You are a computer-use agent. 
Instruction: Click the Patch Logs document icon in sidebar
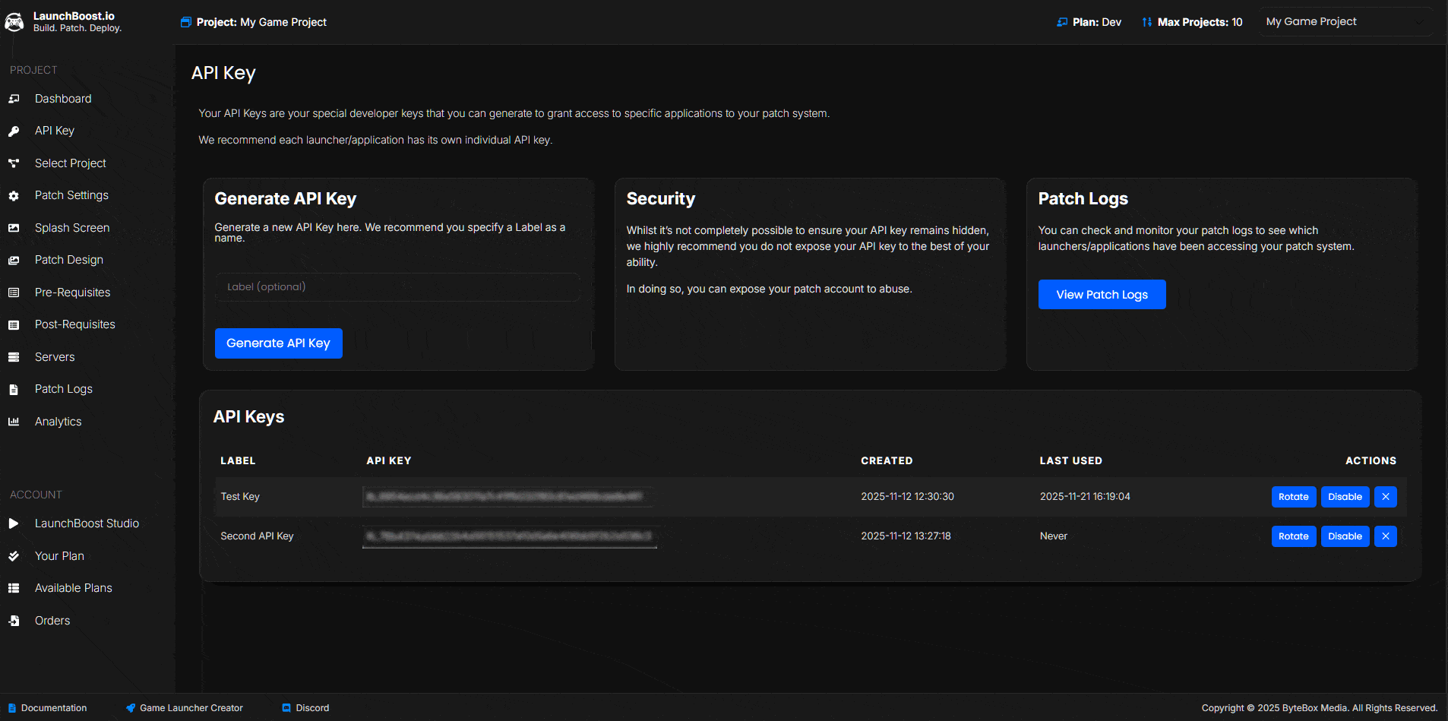tap(14, 389)
